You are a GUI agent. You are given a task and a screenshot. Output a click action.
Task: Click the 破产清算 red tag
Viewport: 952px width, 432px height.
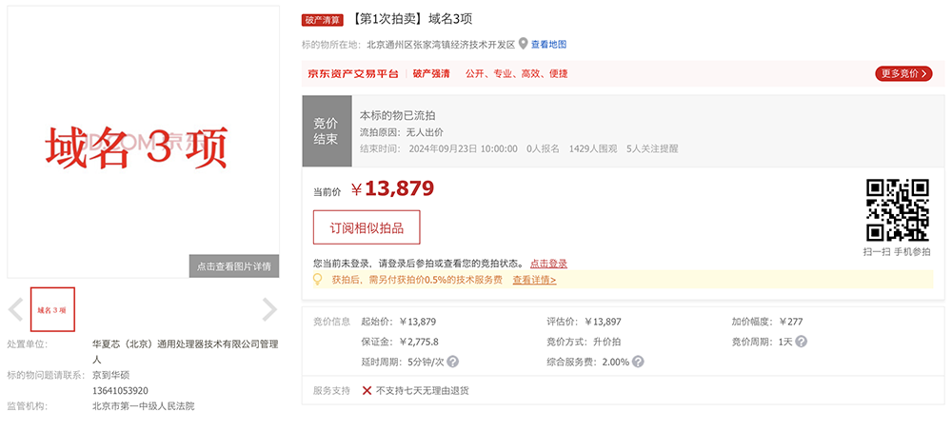point(322,20)
